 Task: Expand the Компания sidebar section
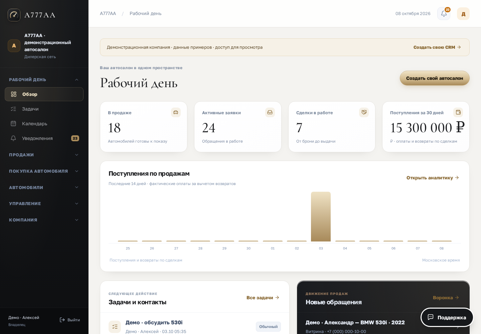(44, 220)
